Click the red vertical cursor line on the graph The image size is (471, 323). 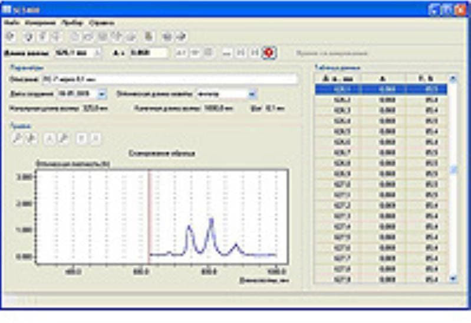[x=149, y=217]
